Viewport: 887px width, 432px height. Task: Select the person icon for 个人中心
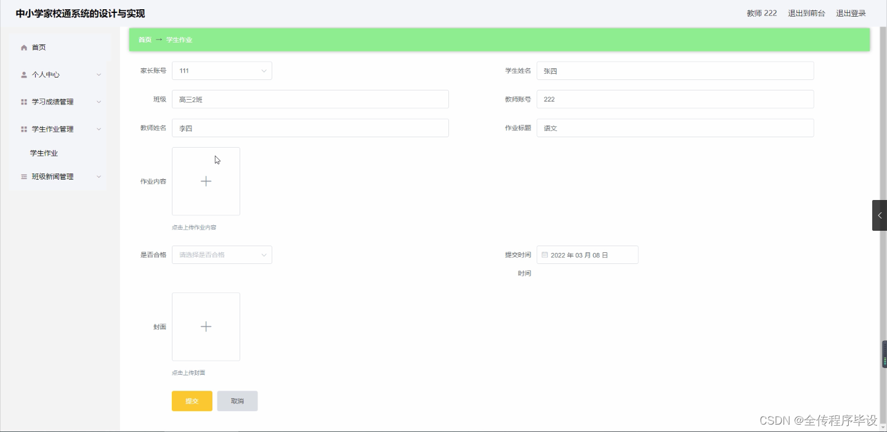click(x=23, y=74)
